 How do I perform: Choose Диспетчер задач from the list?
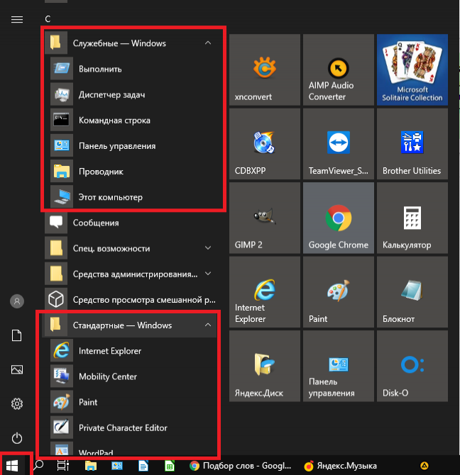tap(111, 95)
